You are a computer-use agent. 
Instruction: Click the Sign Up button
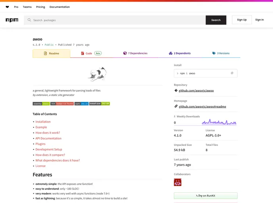[242, 20]
